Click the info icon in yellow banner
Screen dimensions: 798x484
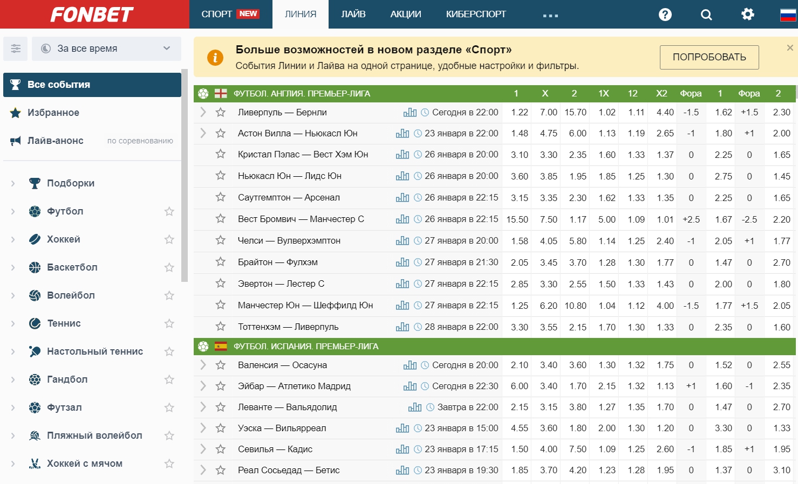pos(215,58)
